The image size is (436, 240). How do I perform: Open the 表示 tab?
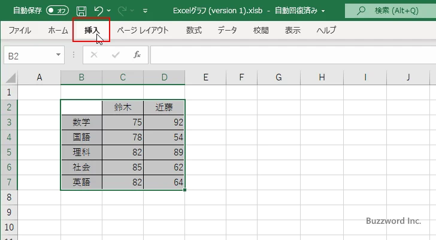(292, 30)
